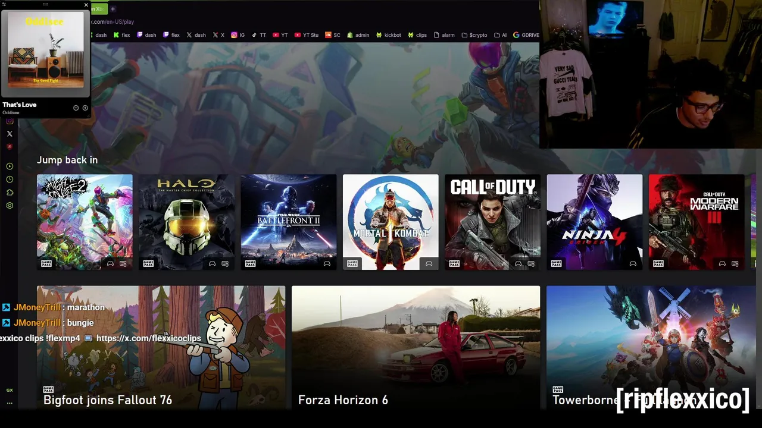Select the Xbox browser tab
Viewport: 762px width, 428px height.
[x=99, y=9]
